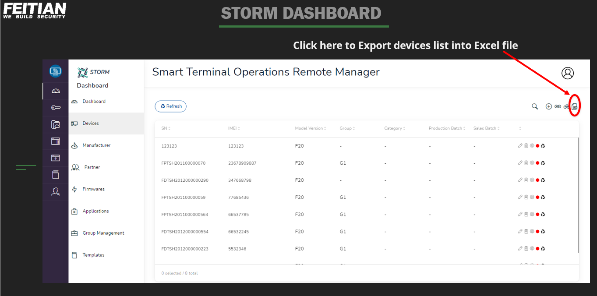Select serial number FPTSH201100000070 cell

click(x=184, y=163)
